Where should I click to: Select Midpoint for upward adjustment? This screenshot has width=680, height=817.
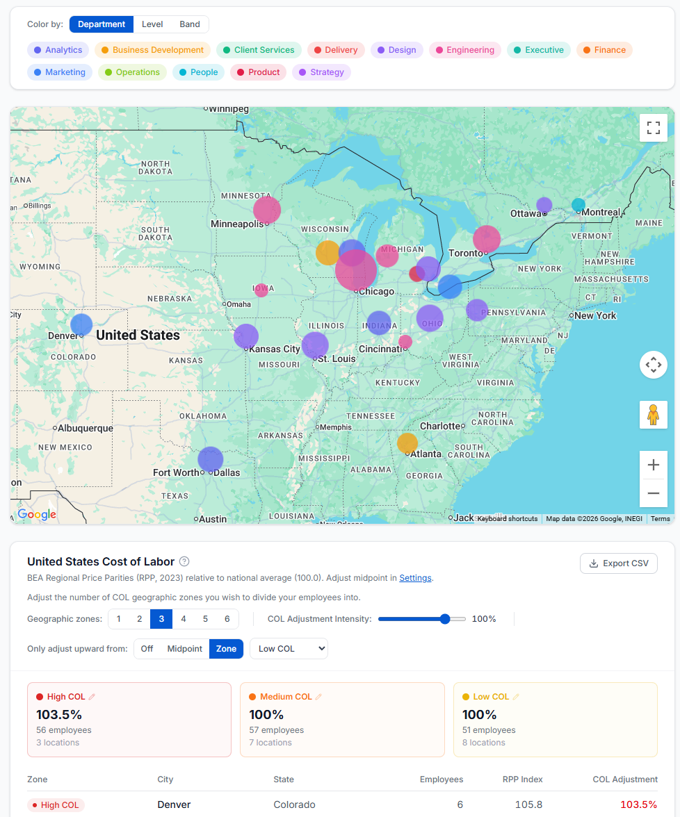click(184, 649)
